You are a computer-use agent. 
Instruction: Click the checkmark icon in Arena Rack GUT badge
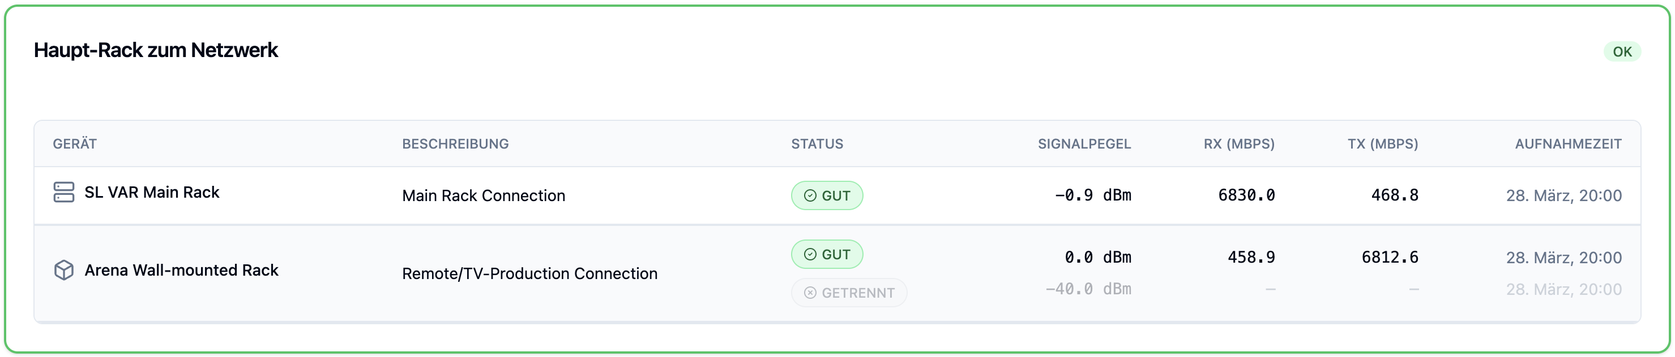pos(810,254)
